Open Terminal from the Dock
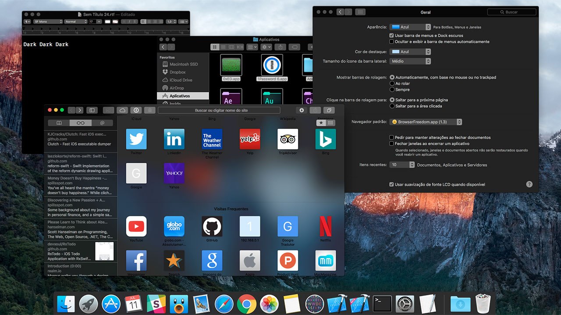Screen dimensions: 561x315 click(x=382, y=304)
